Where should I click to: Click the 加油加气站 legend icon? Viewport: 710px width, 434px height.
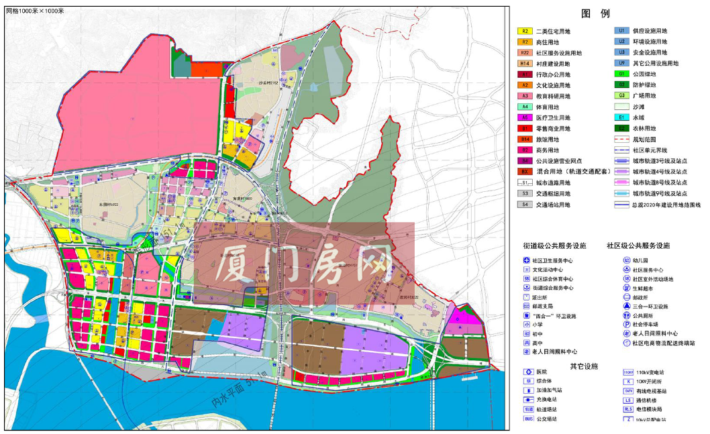[528, 390]
